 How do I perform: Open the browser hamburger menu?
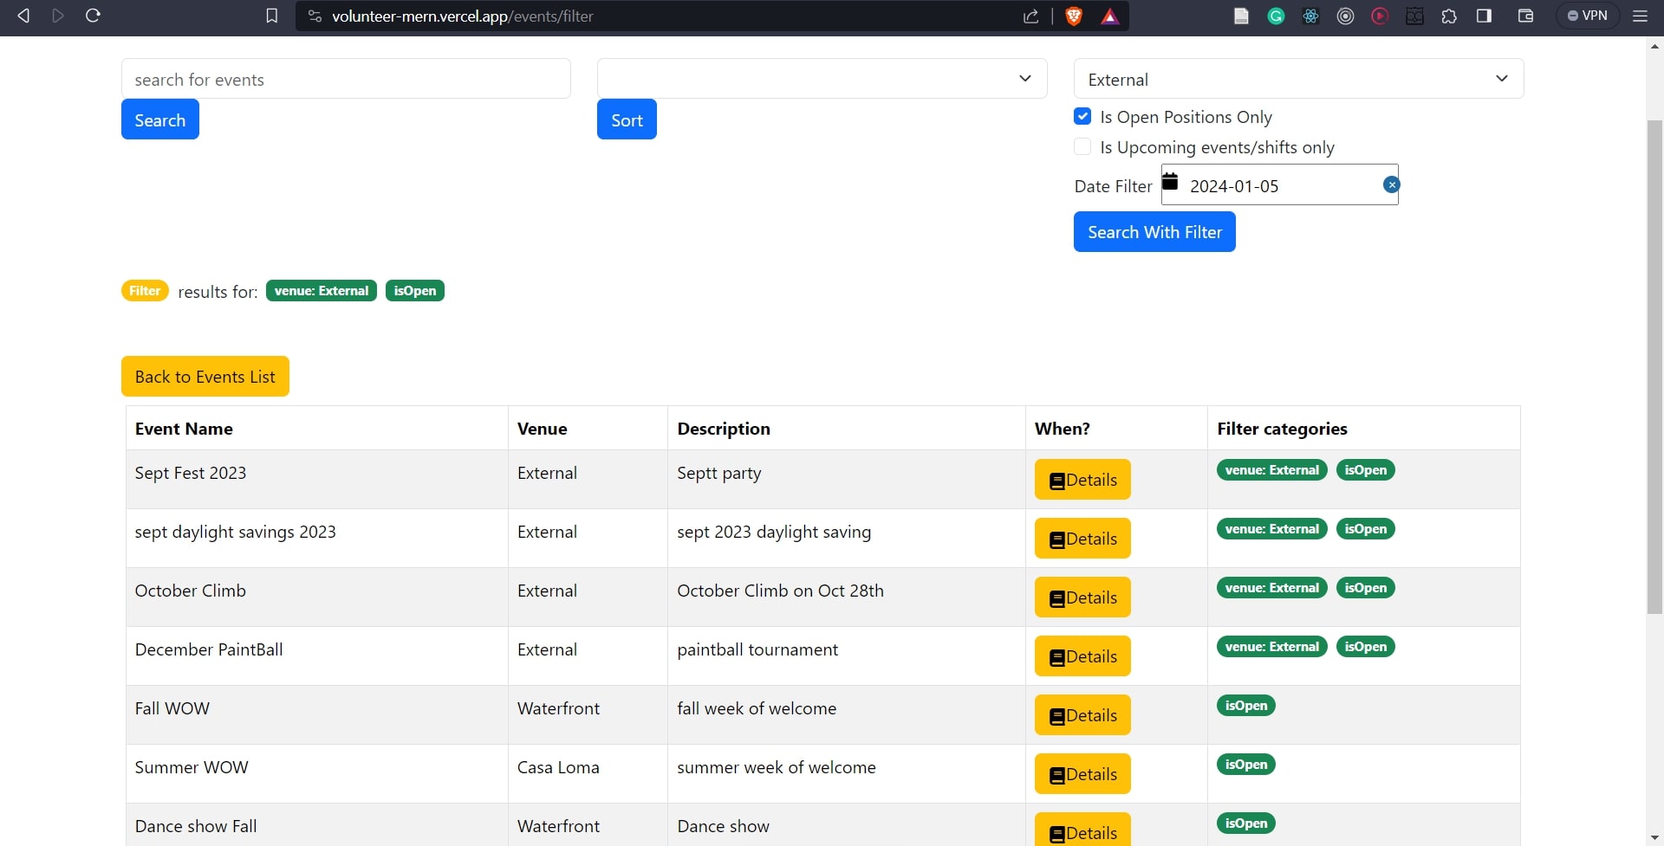(1640, 16)
